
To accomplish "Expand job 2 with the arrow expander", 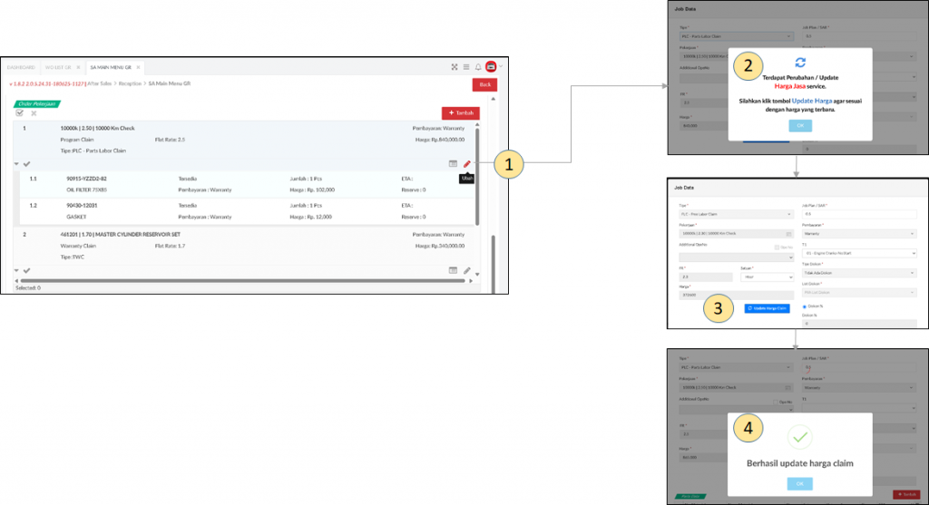I will [x=16, y=270].
